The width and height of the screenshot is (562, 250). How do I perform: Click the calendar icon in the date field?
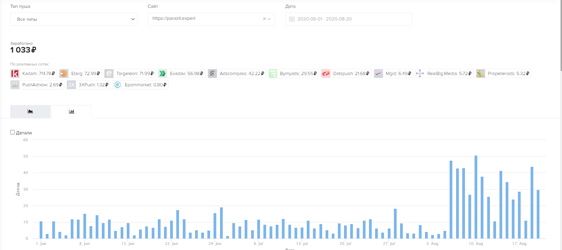click(292, 19)
